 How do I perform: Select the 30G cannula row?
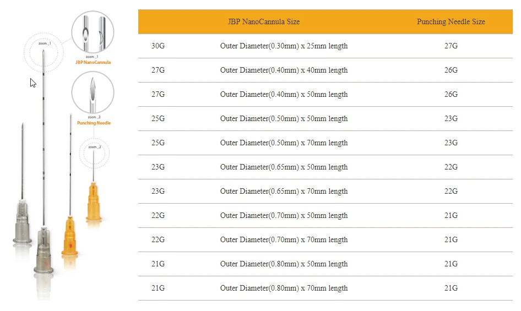pos(325,46)
